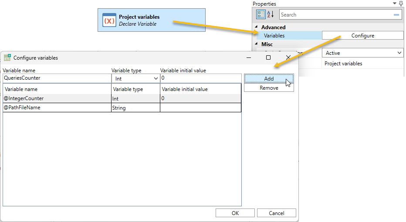Maximize the Configure variables dialog
Screen dimensions: 406x222
pyautogui.click(x=268, y=57)
